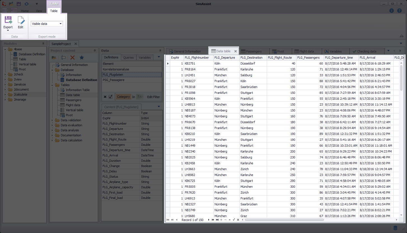Open help via the question mark icon
This screenshot has height=233, width=407.
pyautogui.click(x=399, y=11)
